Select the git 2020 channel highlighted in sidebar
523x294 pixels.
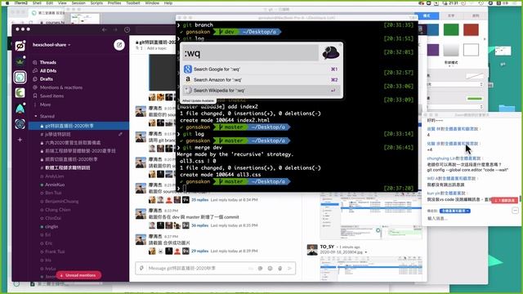point(78,126)
